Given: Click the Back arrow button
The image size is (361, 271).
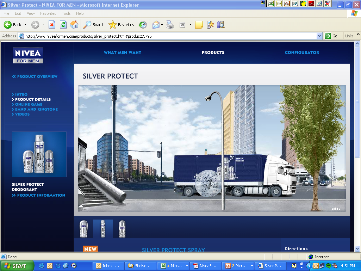Looking at the screenshot, I should pos(12,25).
